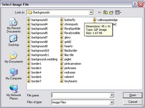145x108 pixels.
Task: Click the icon beside background3 file
Action: click(29, 20)
